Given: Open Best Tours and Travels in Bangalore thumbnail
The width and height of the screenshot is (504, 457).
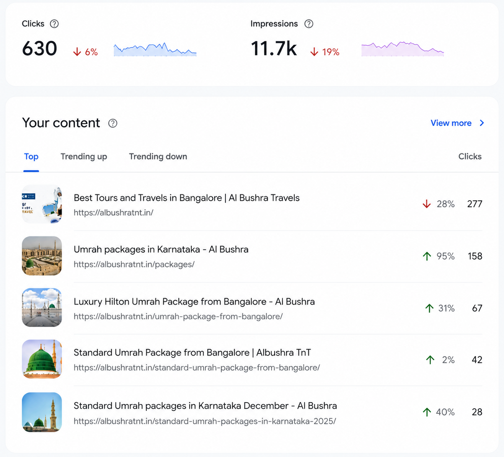Looking at the screenshot, I should coord(42,204).
